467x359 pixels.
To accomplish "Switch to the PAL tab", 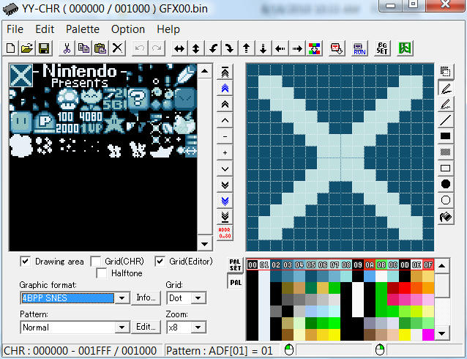I will pyautogui.click(x=236, y=282).
